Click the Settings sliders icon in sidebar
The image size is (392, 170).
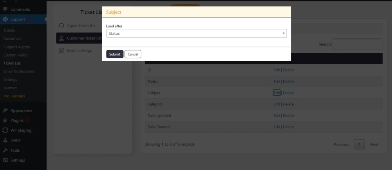[5, 160]
